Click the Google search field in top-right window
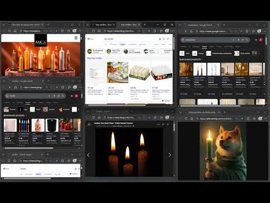The width and height of the screenshot is (270, 203). point(215,40)
